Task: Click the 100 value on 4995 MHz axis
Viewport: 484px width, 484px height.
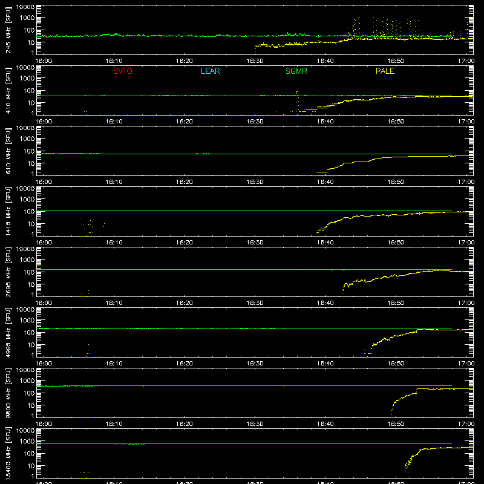Action: pos(29,333)
